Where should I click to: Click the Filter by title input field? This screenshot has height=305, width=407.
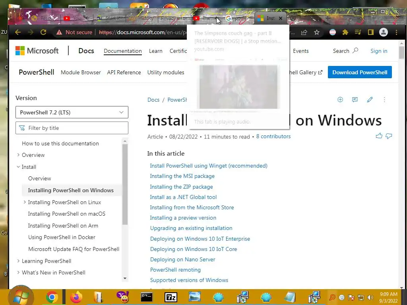click(72, 128)
